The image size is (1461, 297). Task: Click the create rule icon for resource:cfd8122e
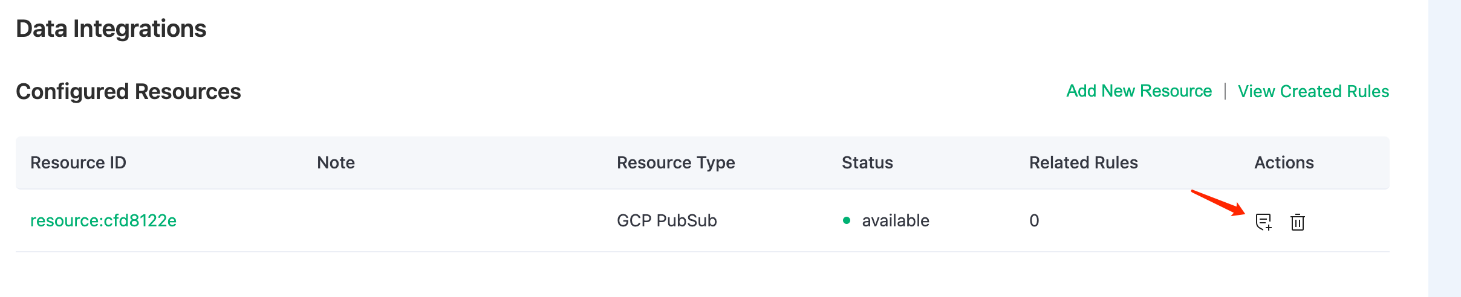1263,222
